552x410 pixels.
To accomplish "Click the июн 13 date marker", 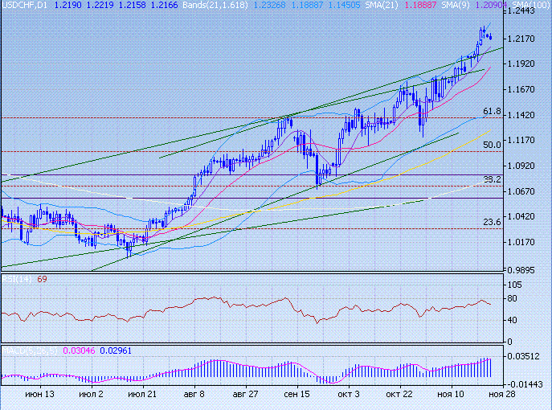I will (x=39, y=395).
